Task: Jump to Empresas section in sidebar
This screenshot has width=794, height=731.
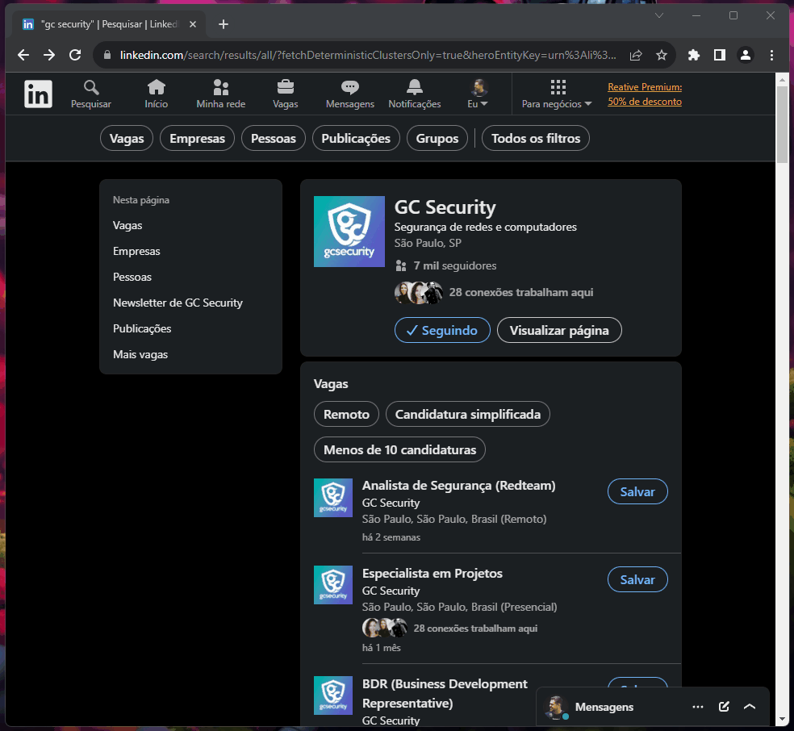Action: 136,251
